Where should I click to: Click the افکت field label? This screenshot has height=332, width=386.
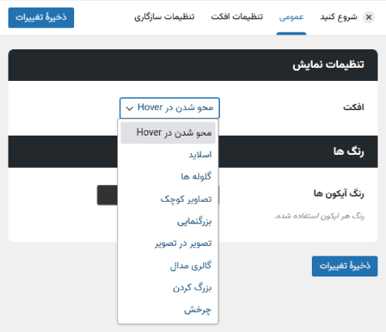coord(354,107)
